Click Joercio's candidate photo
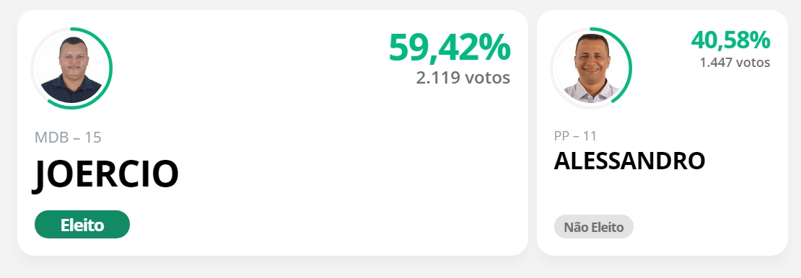Image resolution: width=801 pixels, height=278 pixels. tap(71, 68)
